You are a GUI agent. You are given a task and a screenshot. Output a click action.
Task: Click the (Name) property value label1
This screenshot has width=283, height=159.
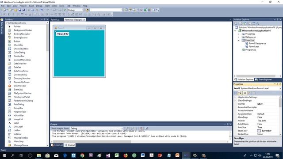[260, 104]
